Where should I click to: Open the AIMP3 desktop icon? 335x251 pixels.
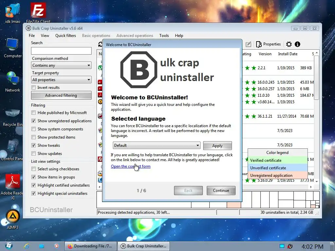point(13,219)
